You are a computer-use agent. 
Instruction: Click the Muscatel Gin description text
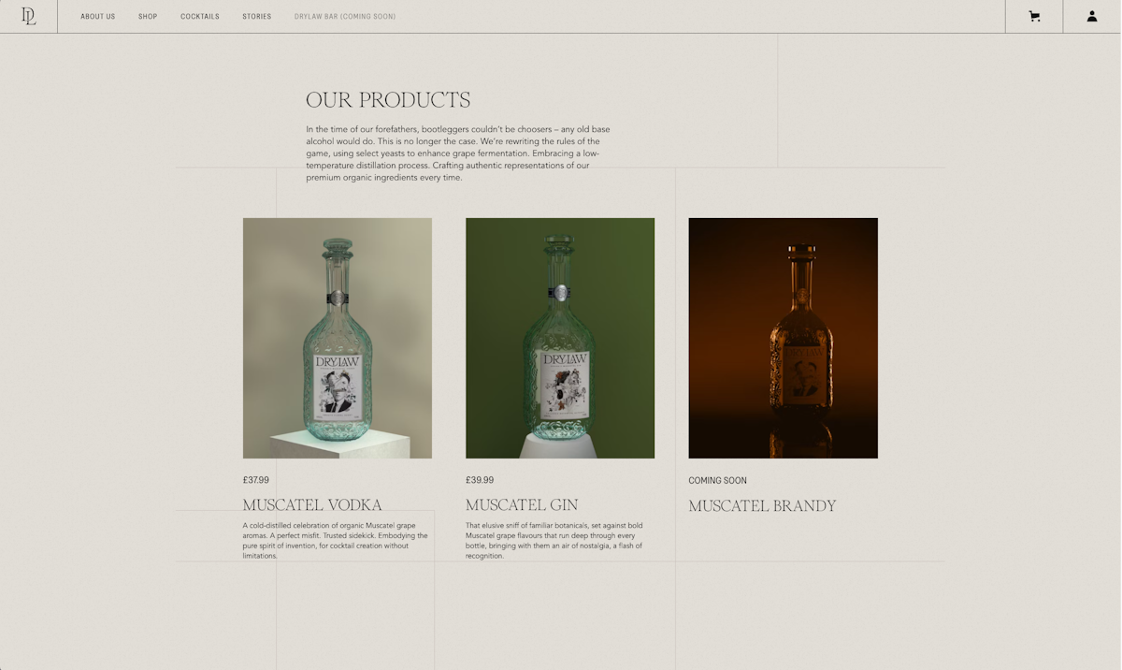pos(554,541)
